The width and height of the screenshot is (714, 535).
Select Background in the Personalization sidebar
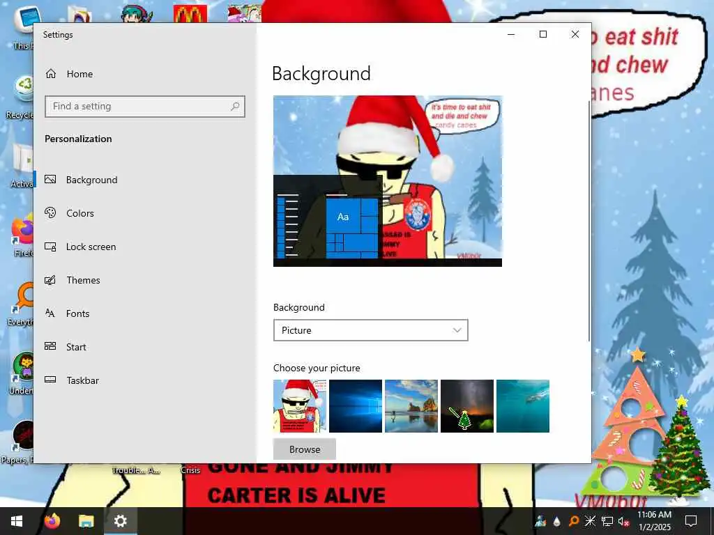145,180
